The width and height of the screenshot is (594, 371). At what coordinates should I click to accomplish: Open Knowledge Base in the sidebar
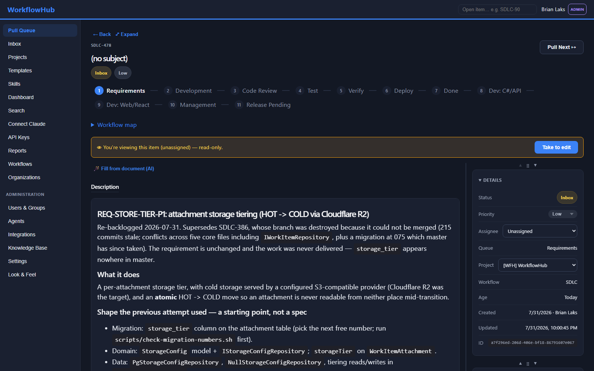pyautogui.click(x=40, y=248)
